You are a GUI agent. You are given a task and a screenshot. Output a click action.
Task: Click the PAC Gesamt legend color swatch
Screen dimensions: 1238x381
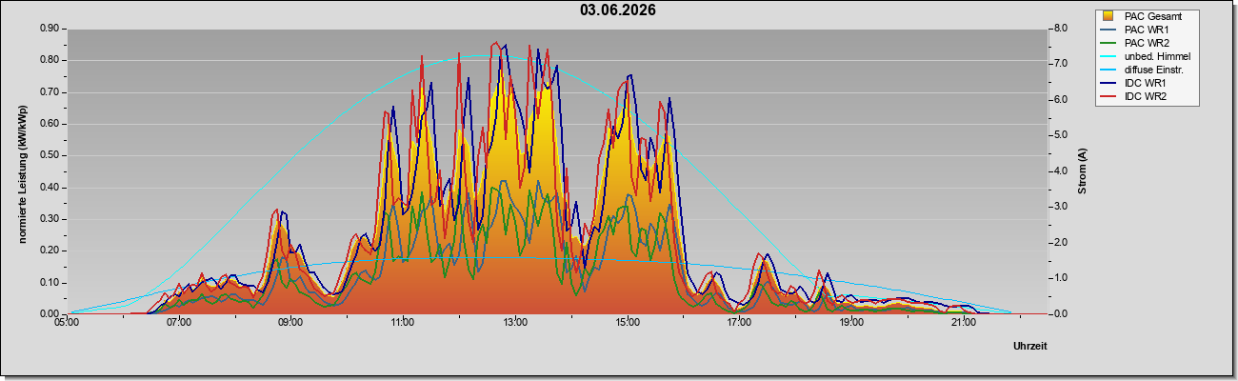tap(1109, 16)
